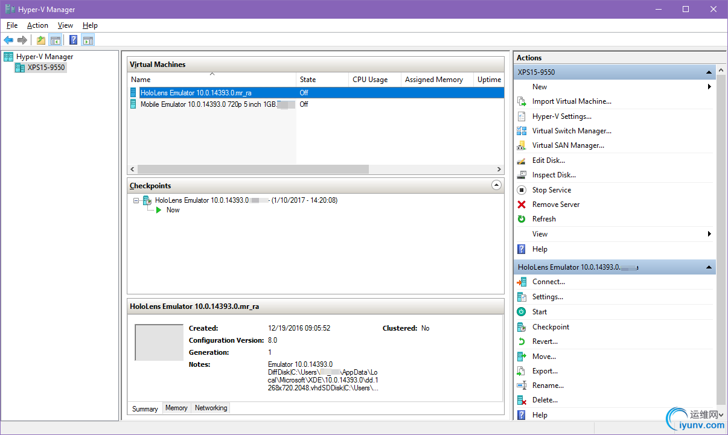Click the Import Virtual Machine icon
The height and width of the screenshot is (435, 728).
522,101
